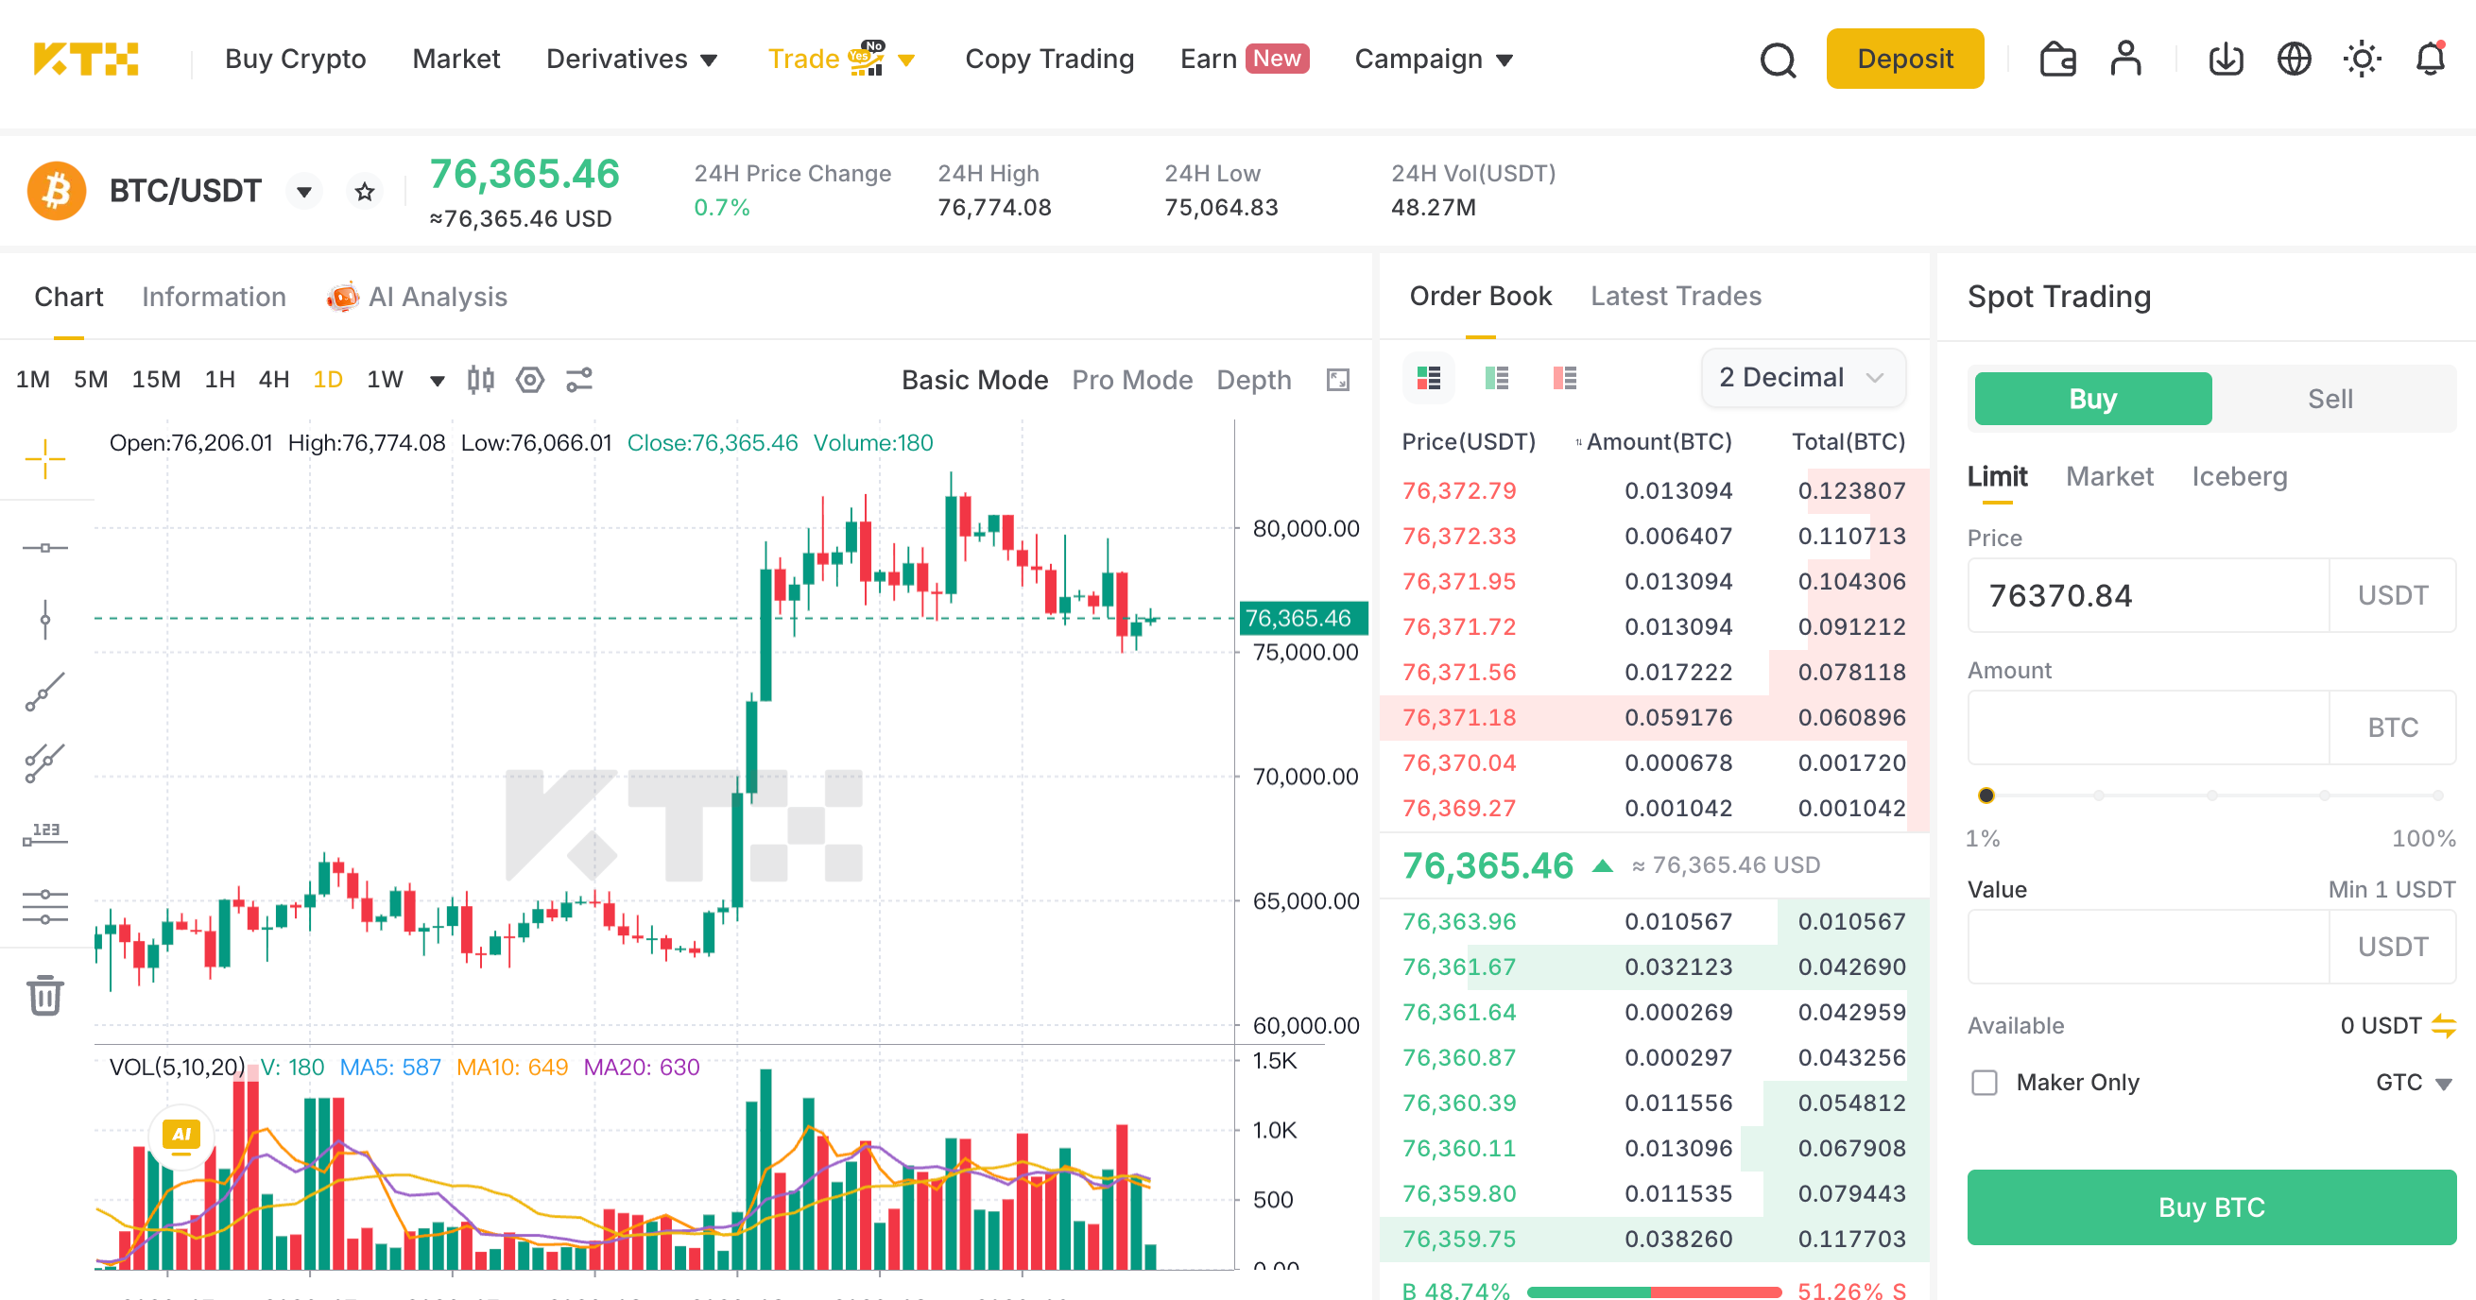
Task: Show both buy and sell orders view
Action: coord(1428,378)
